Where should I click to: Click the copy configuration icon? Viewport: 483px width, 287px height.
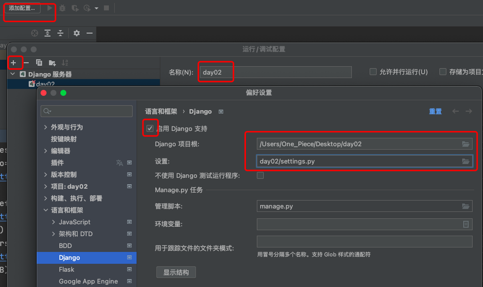39,63
